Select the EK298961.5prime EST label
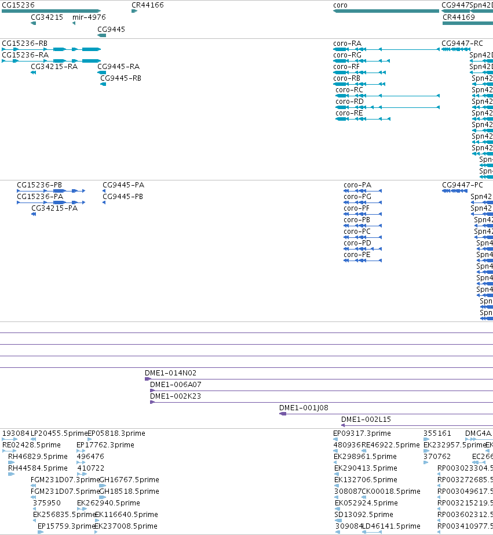 point(365,457)
